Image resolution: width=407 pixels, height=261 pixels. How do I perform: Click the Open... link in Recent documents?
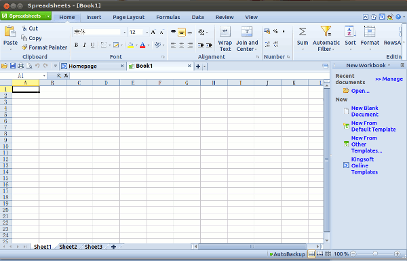[x=360, y=91]
